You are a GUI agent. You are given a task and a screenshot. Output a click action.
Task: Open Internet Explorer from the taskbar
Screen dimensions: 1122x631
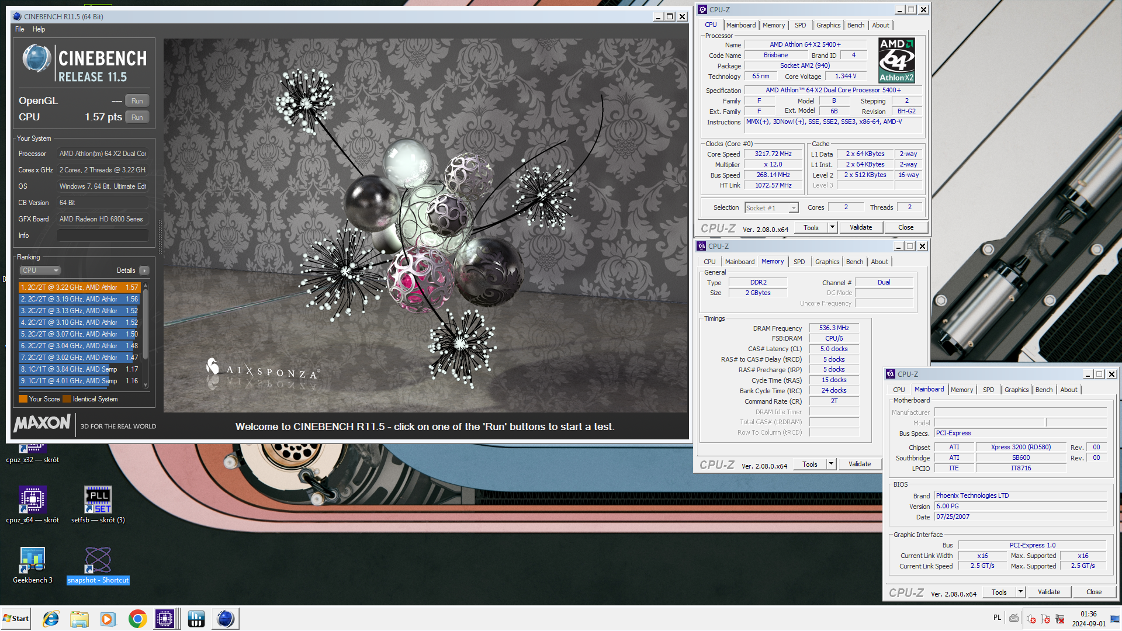(x=51, y=619)
